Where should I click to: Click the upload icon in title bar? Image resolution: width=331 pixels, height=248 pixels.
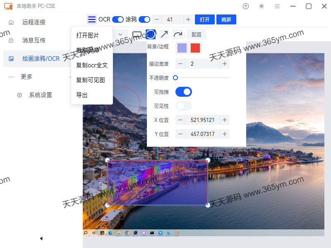246,6
